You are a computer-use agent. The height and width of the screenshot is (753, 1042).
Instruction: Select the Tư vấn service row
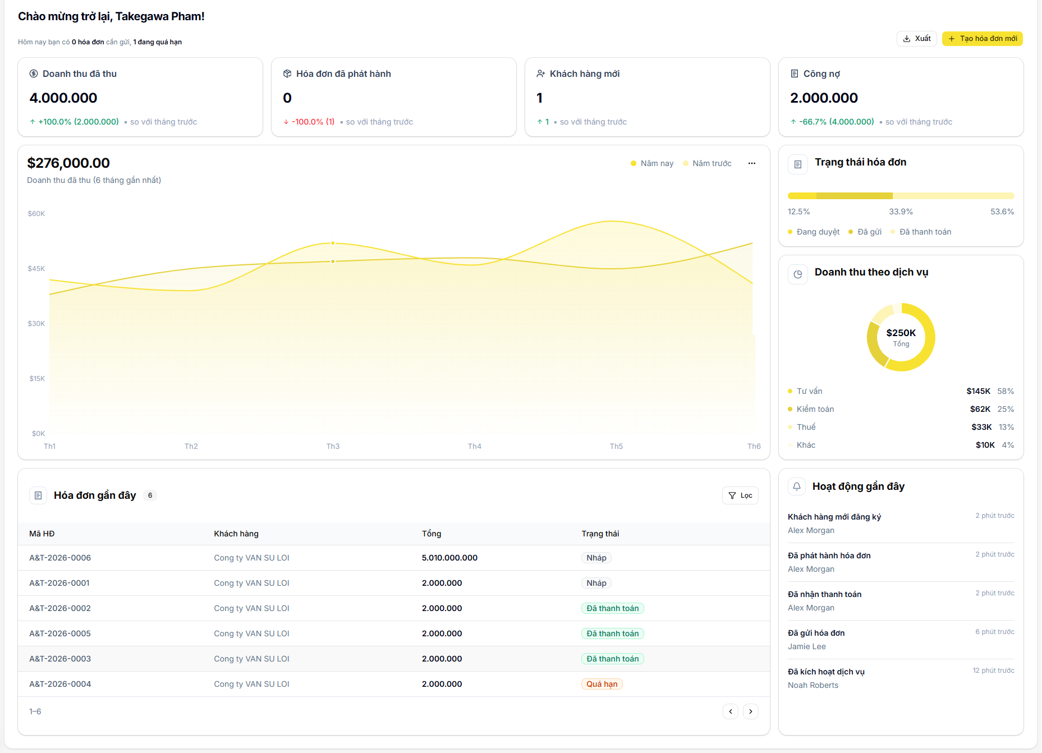(x=901, y=391)
